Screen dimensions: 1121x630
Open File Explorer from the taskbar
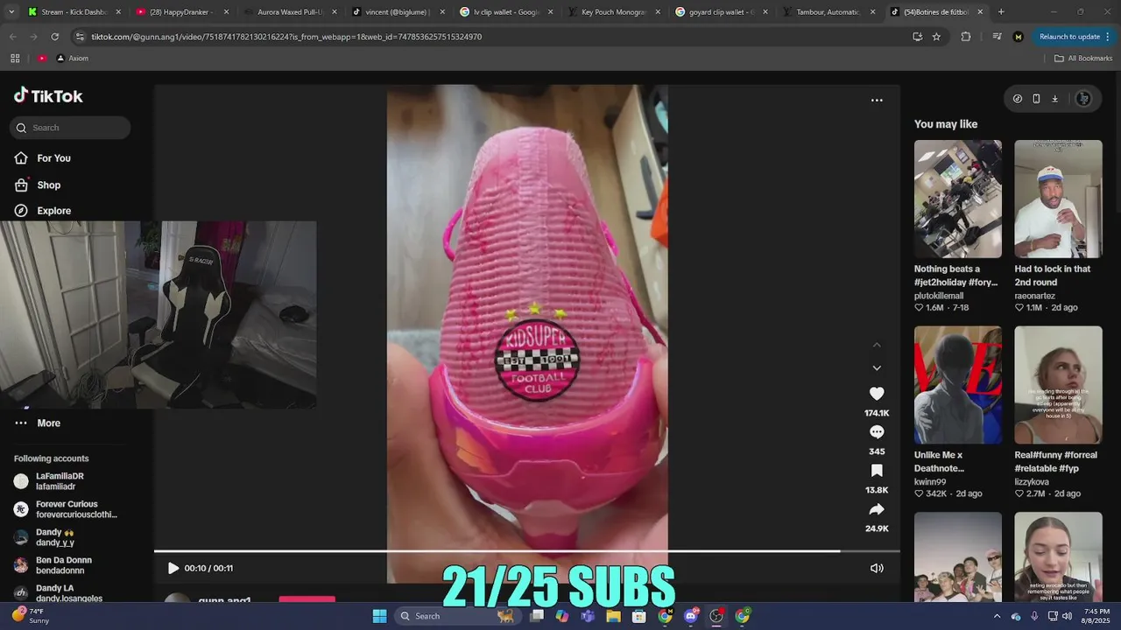(614, 616)
